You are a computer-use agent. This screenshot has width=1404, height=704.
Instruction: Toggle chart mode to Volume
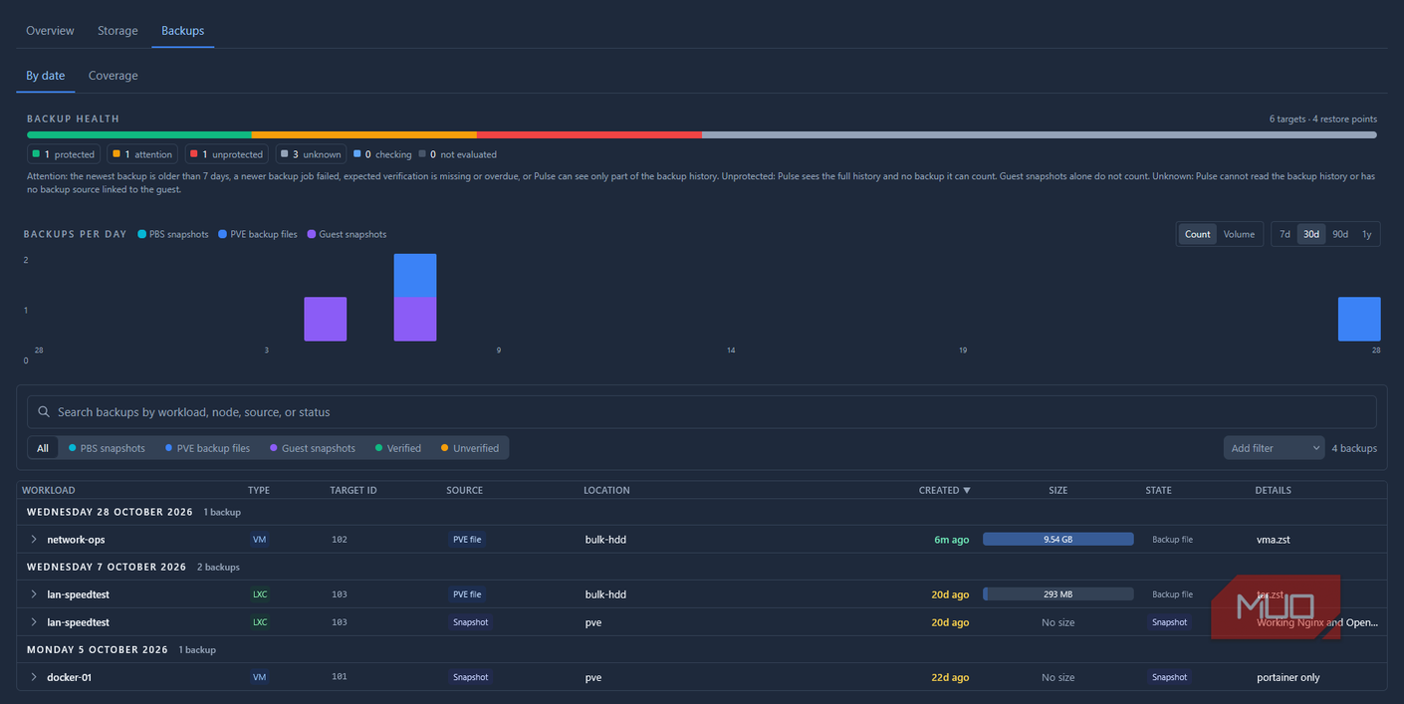point(1239,234)
